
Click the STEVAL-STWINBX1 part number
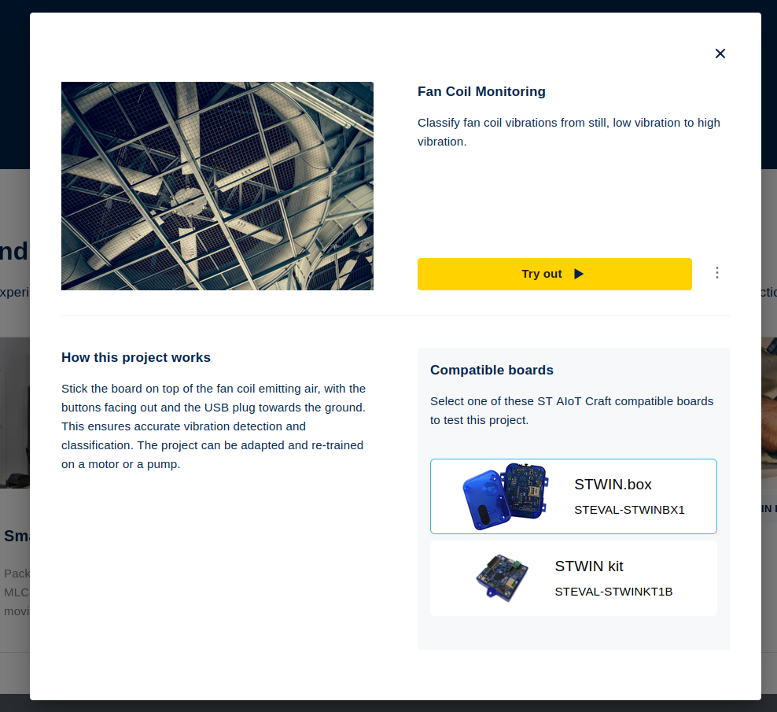[x=629, y=510]
